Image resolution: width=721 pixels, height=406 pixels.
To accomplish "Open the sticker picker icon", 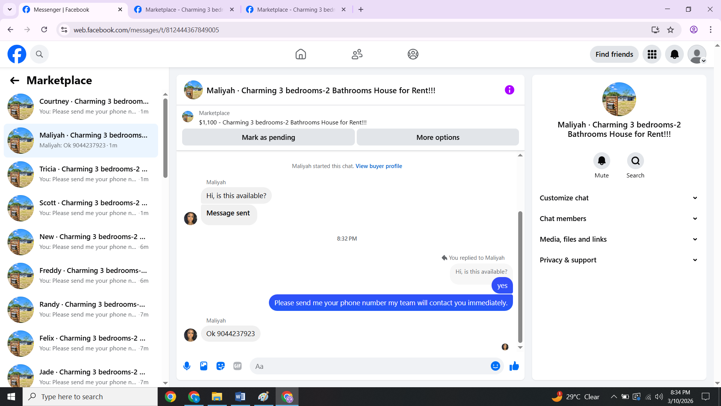I will (220, 366).
